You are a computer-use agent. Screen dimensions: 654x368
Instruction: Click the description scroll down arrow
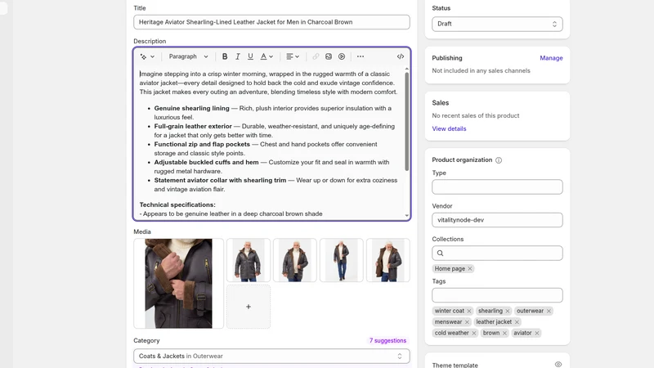tap(406, 216)
